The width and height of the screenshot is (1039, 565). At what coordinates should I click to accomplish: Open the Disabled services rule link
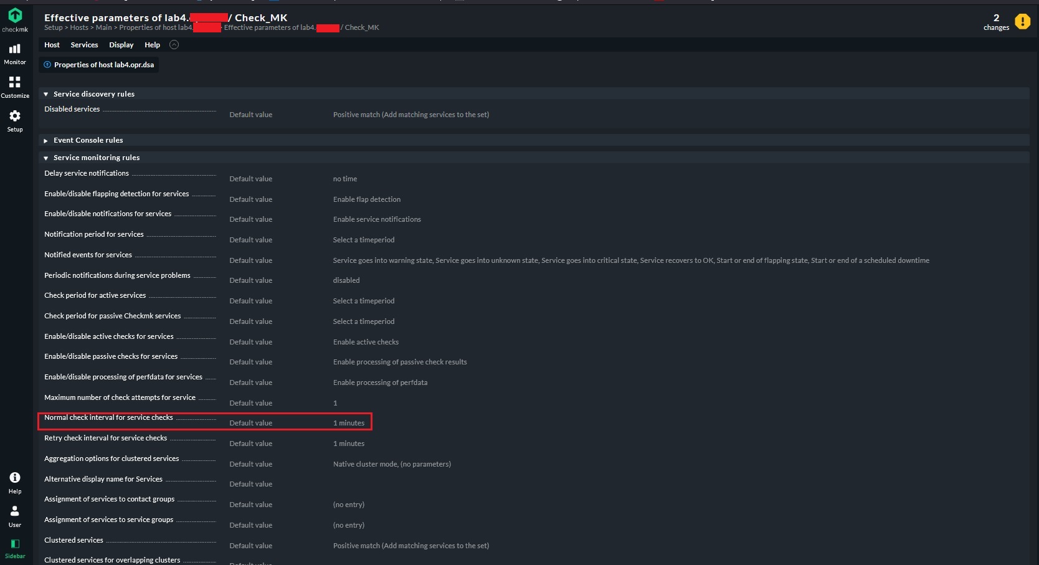pos(71,108)
